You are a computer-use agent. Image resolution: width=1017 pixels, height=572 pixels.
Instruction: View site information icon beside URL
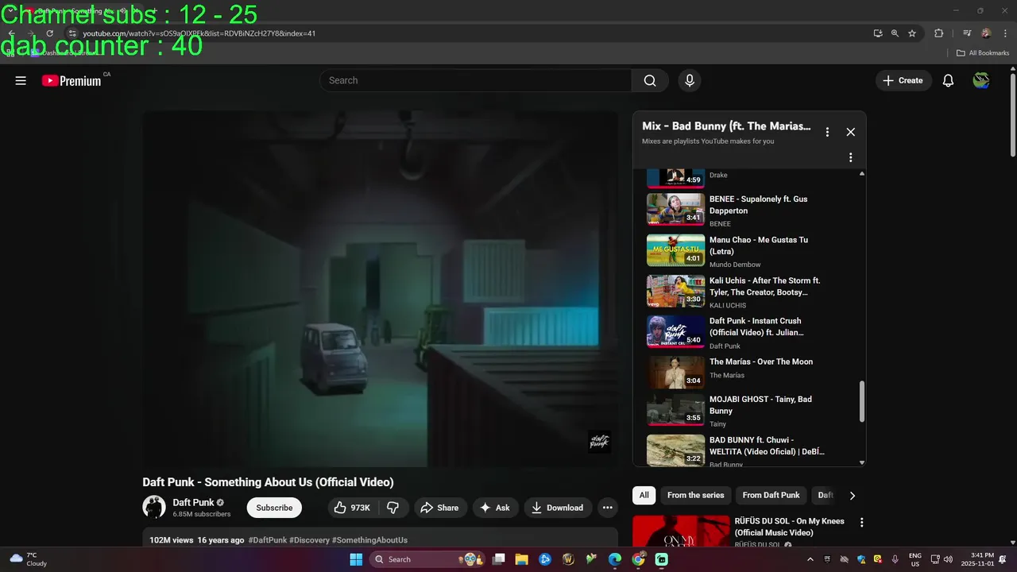coord(72,33)
